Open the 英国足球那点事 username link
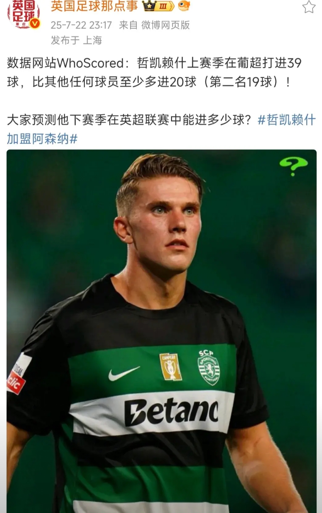The image size is (322, 513). tap(94, 6)
